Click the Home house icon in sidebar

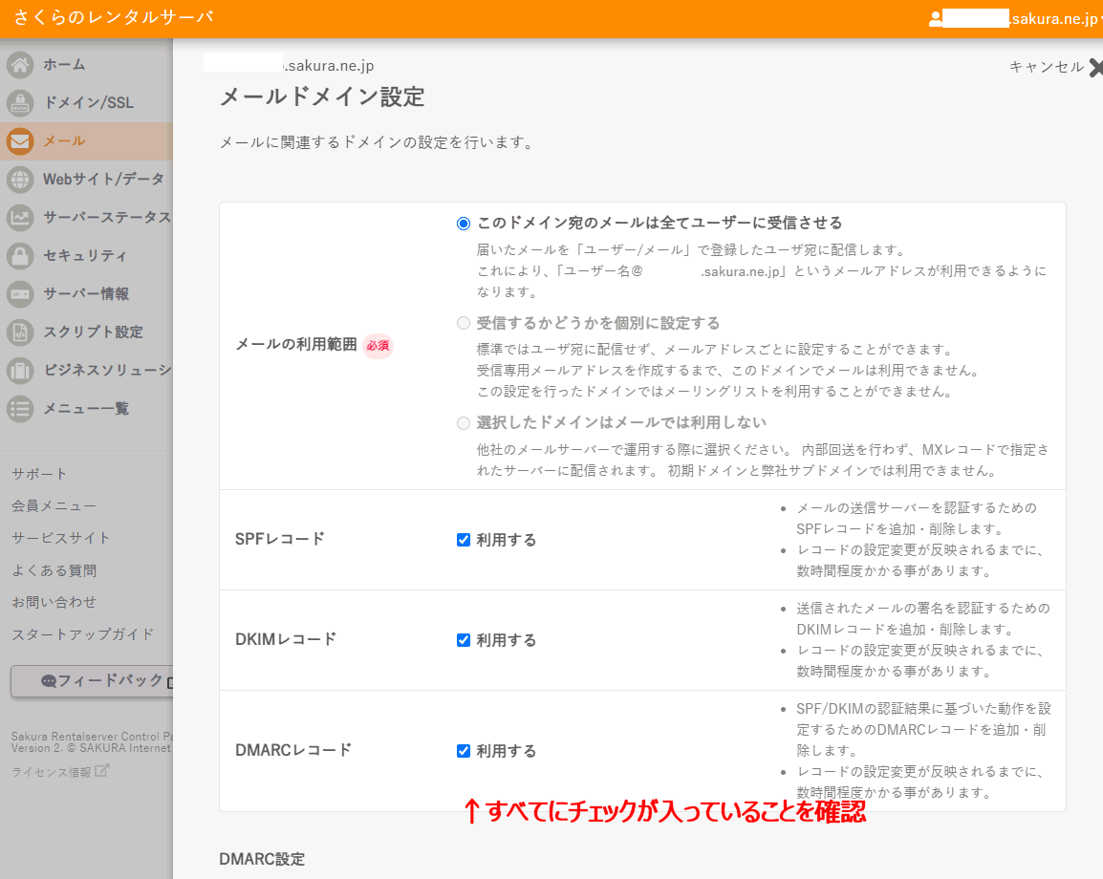20,65
